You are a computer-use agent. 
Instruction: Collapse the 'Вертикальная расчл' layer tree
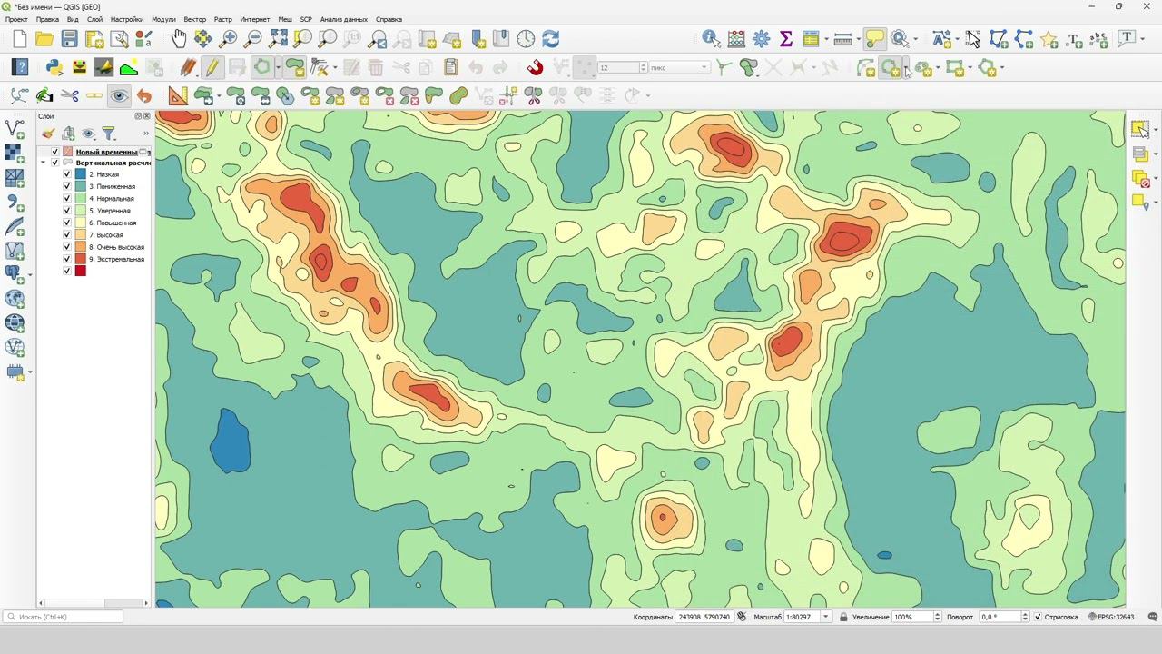43,163
